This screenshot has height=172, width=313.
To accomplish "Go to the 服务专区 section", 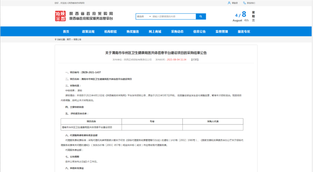I will click(x=244, y=32).
